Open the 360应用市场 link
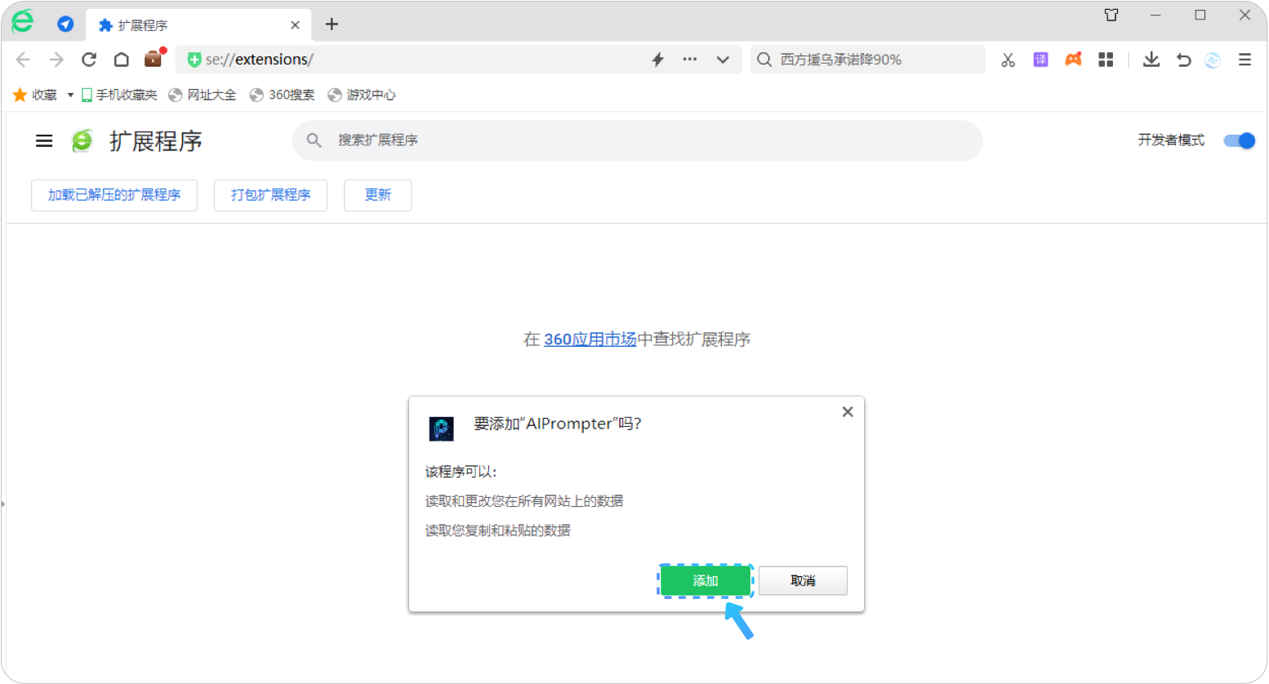Viewport: 1269px width, 684px height. pos(590,340)
